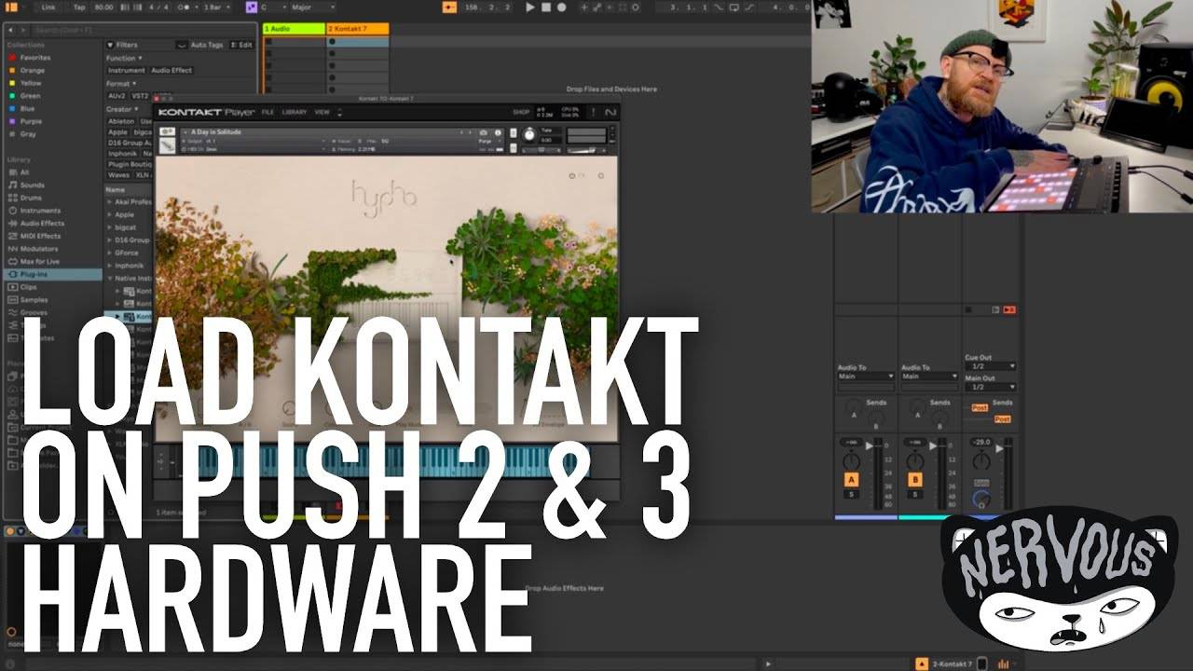Open the Sounds library category

tap(32, 185)
